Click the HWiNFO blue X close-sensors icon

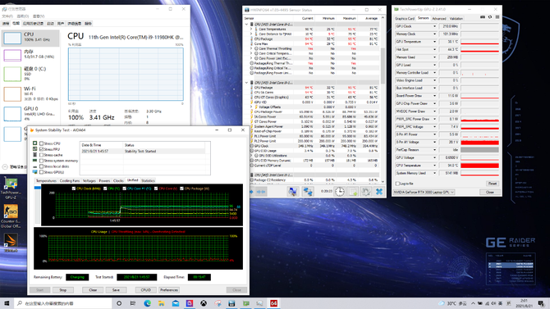(x=378, y=191)
